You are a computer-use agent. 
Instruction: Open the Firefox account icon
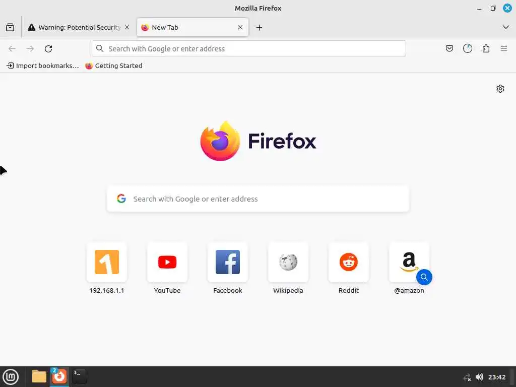point(467,49)
